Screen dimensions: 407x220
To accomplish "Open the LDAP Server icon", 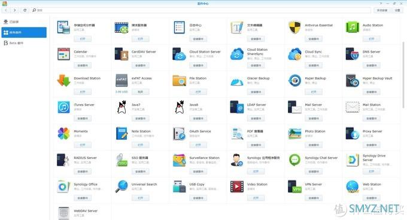I will [237, 107].
